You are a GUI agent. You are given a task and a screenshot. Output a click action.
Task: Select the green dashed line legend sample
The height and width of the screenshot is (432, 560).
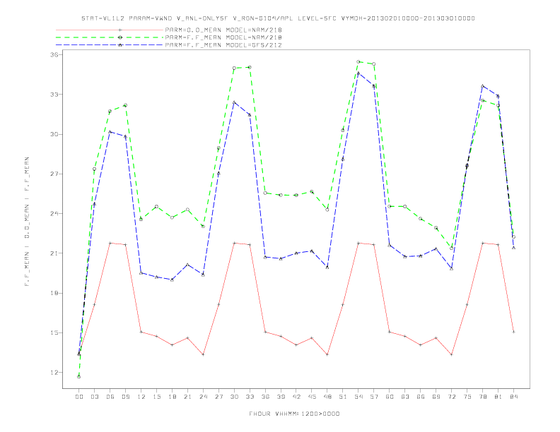click(x=110, y=37)
